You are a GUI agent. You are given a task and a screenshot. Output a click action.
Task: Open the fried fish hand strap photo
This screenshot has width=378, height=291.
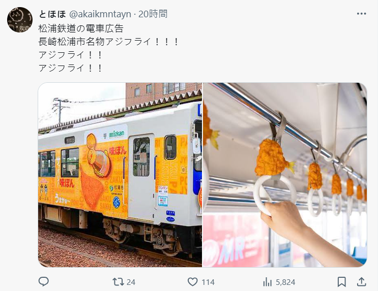(x=285, y=175)
